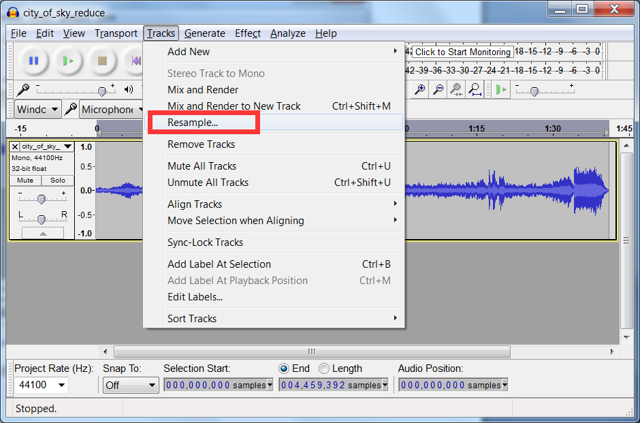Viewport: 640px width, 423px height.
Task: Collapse the track using the bottom arrow button
Action: tap(42, 233)
